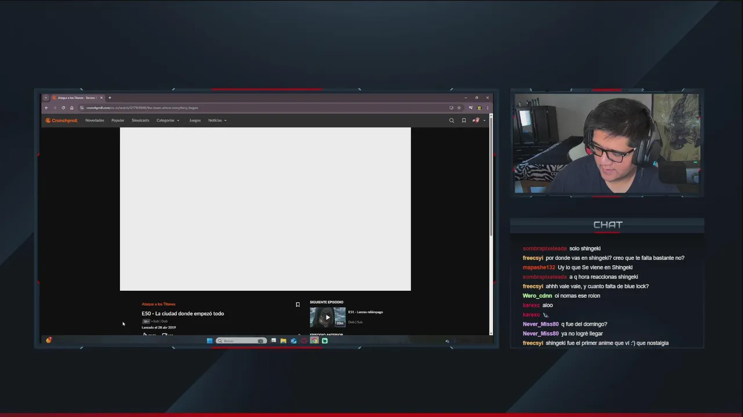This screenshot has width=743, height=417.
Task: Click chat username Wero_cdnn
Action: pyautogui.click(x=538, y=296)
